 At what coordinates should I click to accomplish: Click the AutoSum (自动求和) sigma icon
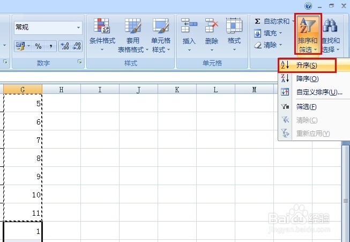click(x=257, y=21)
